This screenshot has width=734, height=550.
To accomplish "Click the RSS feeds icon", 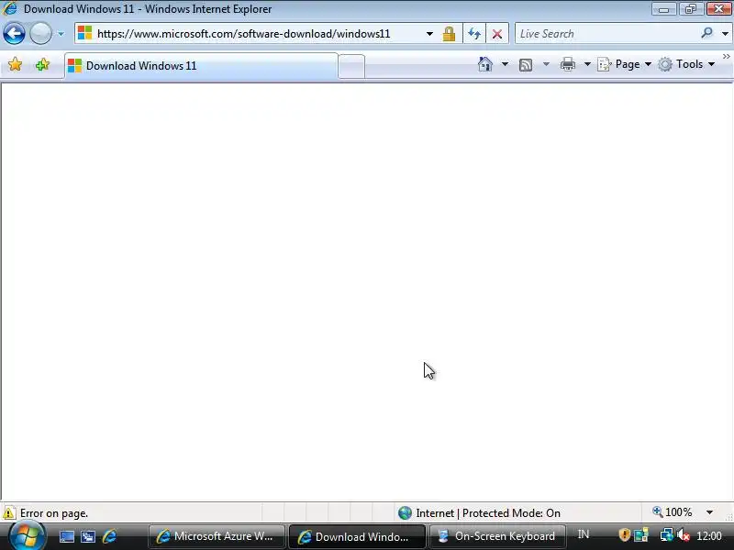I will 526,64.
